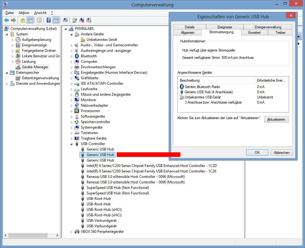Collapse the USB-Controller category
Image resolution: width=305 pixels, height=248 pixels.
point(72,144)
